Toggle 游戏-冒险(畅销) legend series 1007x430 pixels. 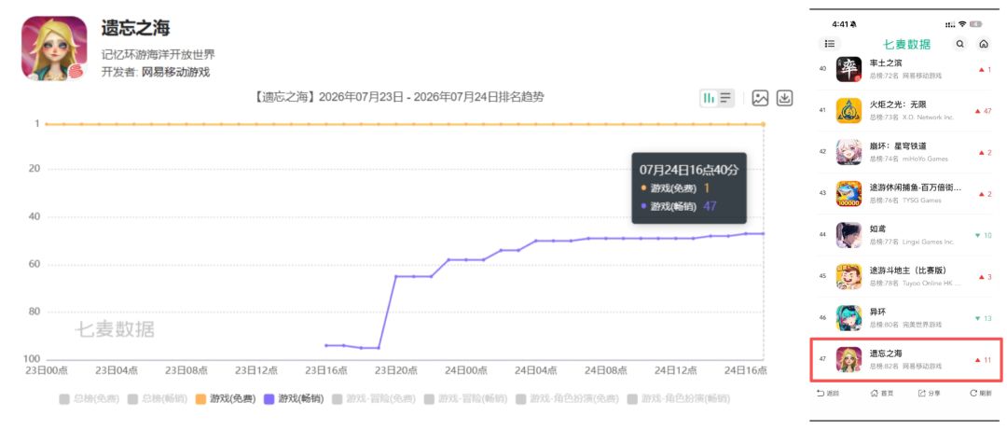tap(466, 398)
